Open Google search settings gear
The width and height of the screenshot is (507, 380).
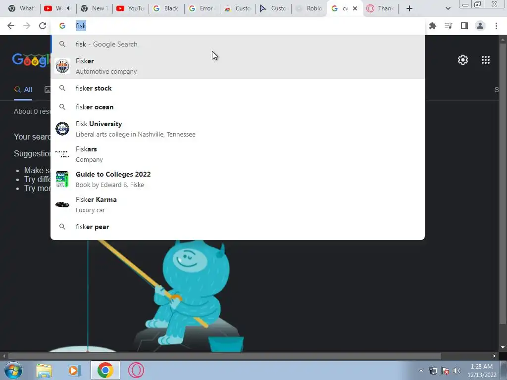tap(463, 60)
